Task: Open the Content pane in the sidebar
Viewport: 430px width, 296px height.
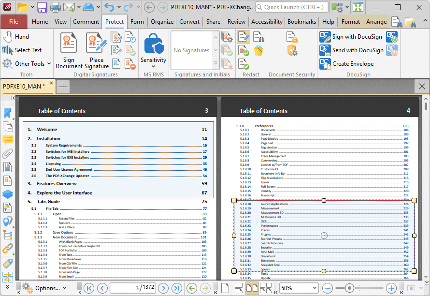Action: coord(7,207)
